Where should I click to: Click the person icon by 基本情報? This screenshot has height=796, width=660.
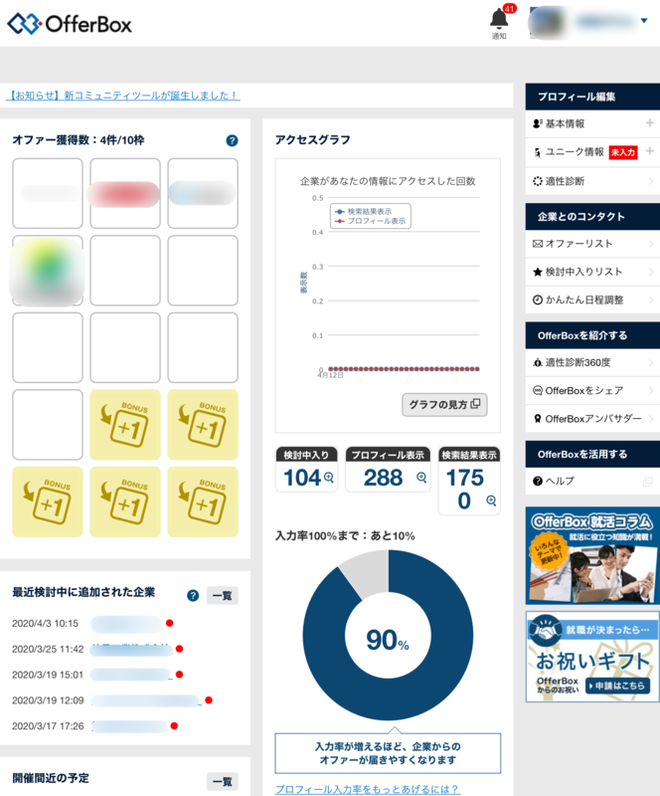coord(538,123)
